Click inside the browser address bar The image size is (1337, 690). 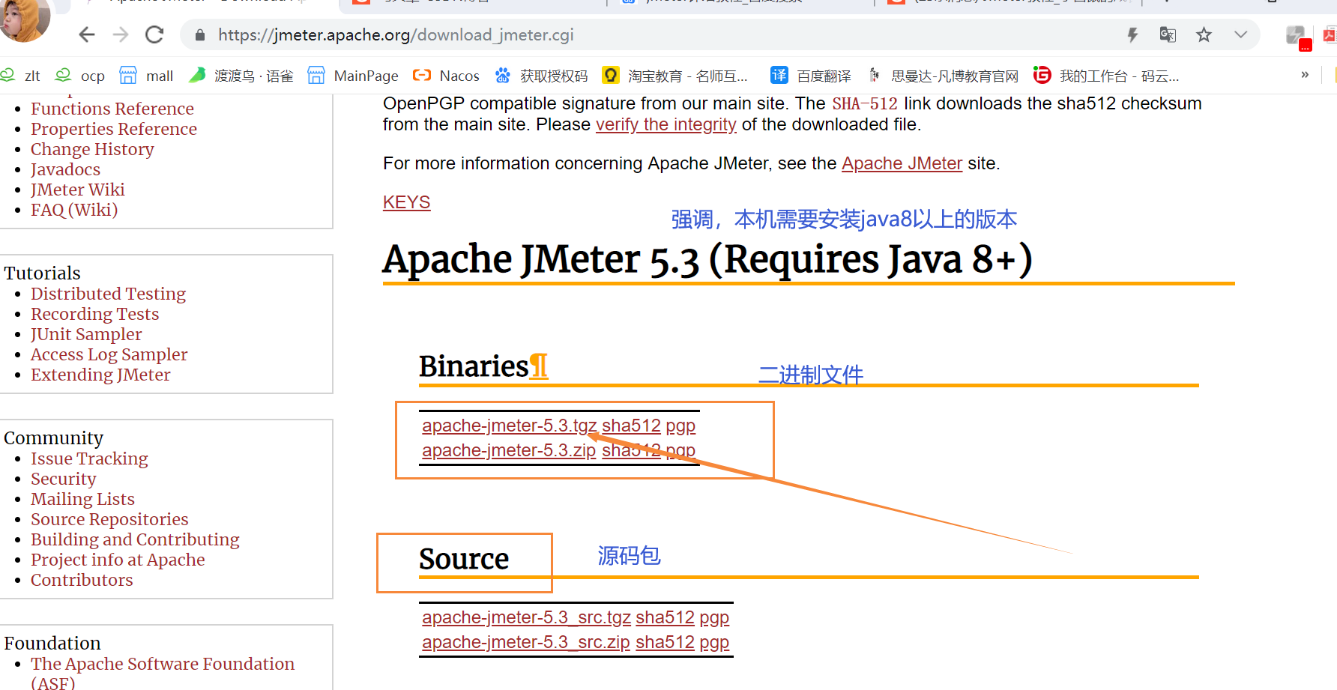coord(525,34)
